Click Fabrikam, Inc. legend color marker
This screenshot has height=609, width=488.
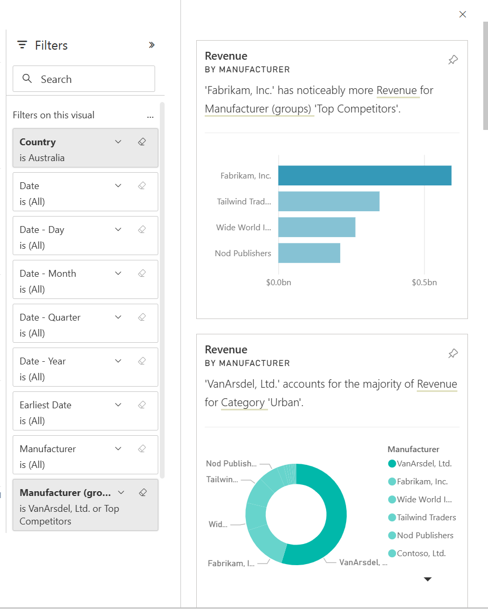pyautogui.click(x=392, y=482)
